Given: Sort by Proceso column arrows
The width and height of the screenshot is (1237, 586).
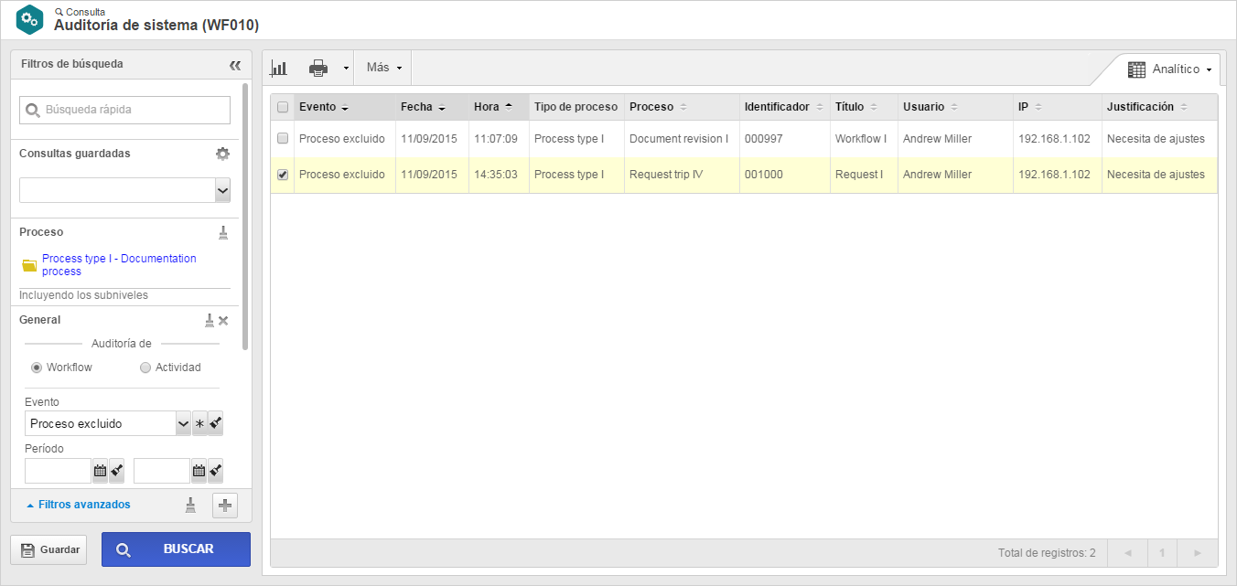Looking at the screenshot, I should coord(683,108).
